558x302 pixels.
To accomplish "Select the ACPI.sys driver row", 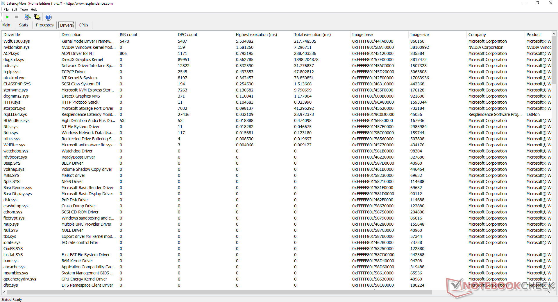I will 276,53.
